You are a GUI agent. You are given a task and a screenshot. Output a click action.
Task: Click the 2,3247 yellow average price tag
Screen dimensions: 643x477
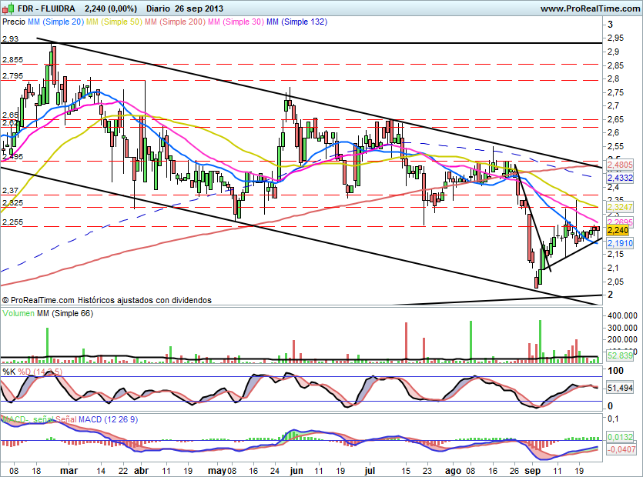point(619,208)
